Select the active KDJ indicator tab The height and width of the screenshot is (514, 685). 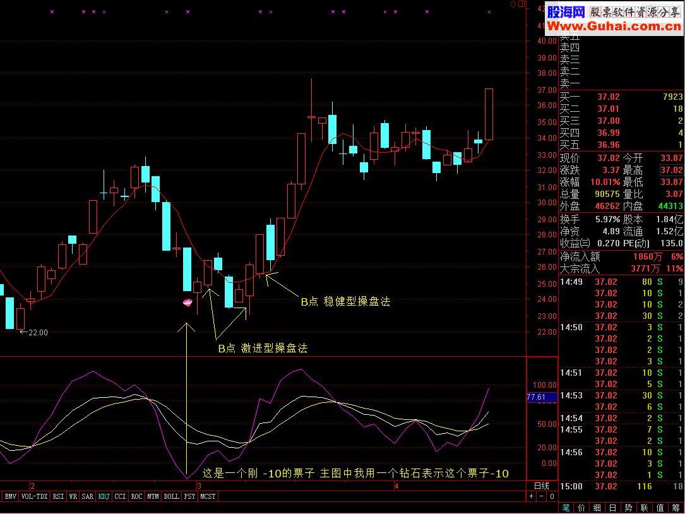coord(104,496)
